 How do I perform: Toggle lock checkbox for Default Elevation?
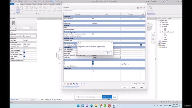pos(141,19)
